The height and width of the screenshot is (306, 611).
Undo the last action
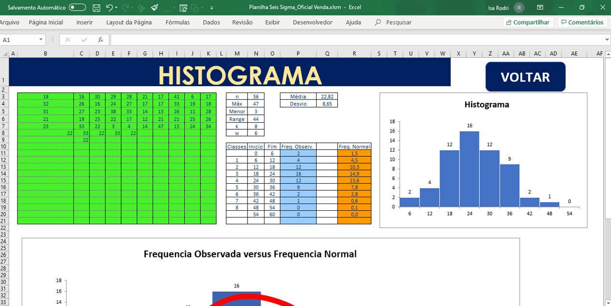click(x=110, y=8)
